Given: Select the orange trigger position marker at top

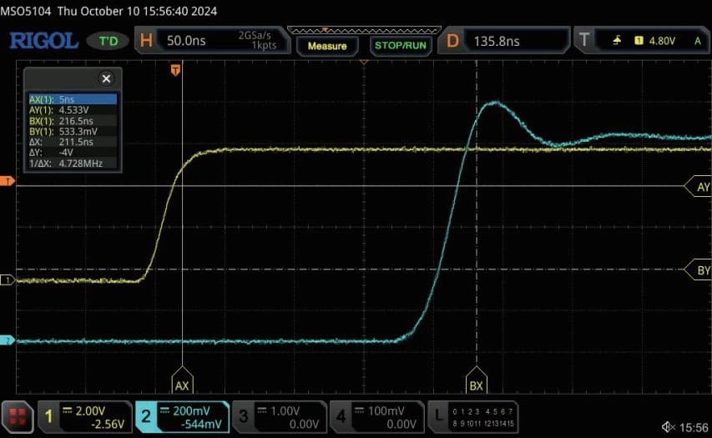Looking at the screenshot, I should click(175, 71).
